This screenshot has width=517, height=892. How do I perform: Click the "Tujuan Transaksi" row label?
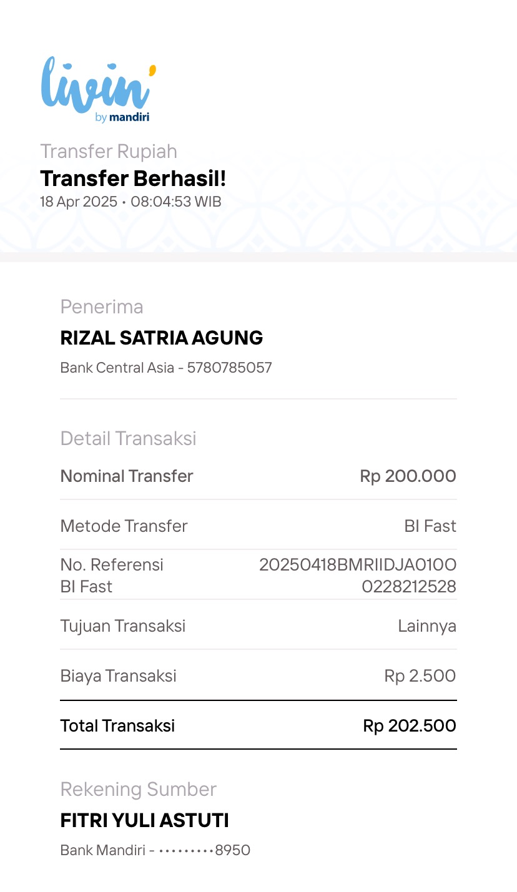tap(123, 626)
